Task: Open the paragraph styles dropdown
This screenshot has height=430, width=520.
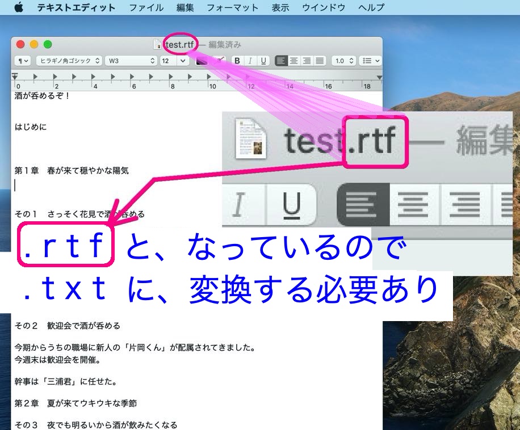Action: tap(23, 61)
